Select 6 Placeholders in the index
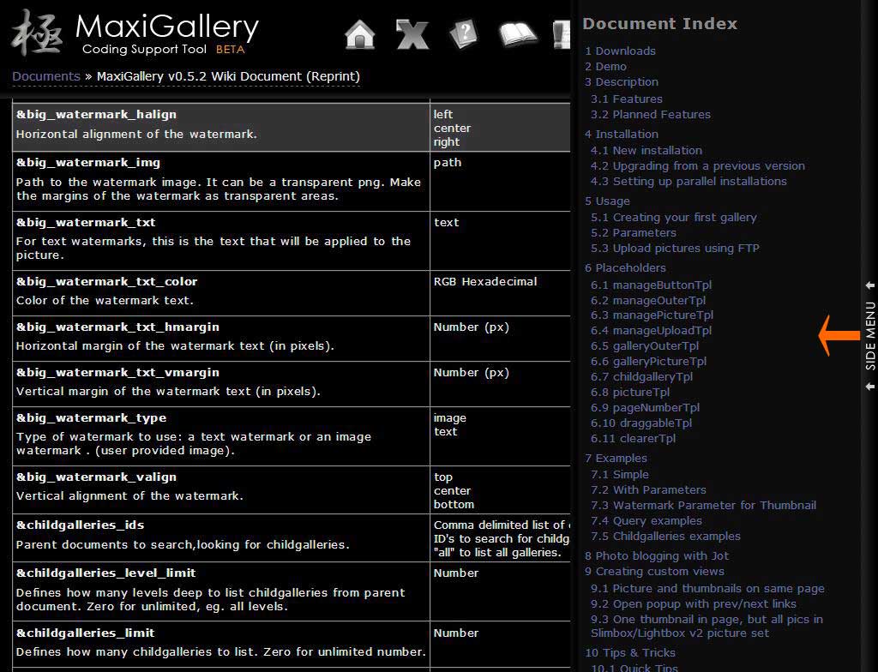878x672 pixels. (x=625, y=268)
